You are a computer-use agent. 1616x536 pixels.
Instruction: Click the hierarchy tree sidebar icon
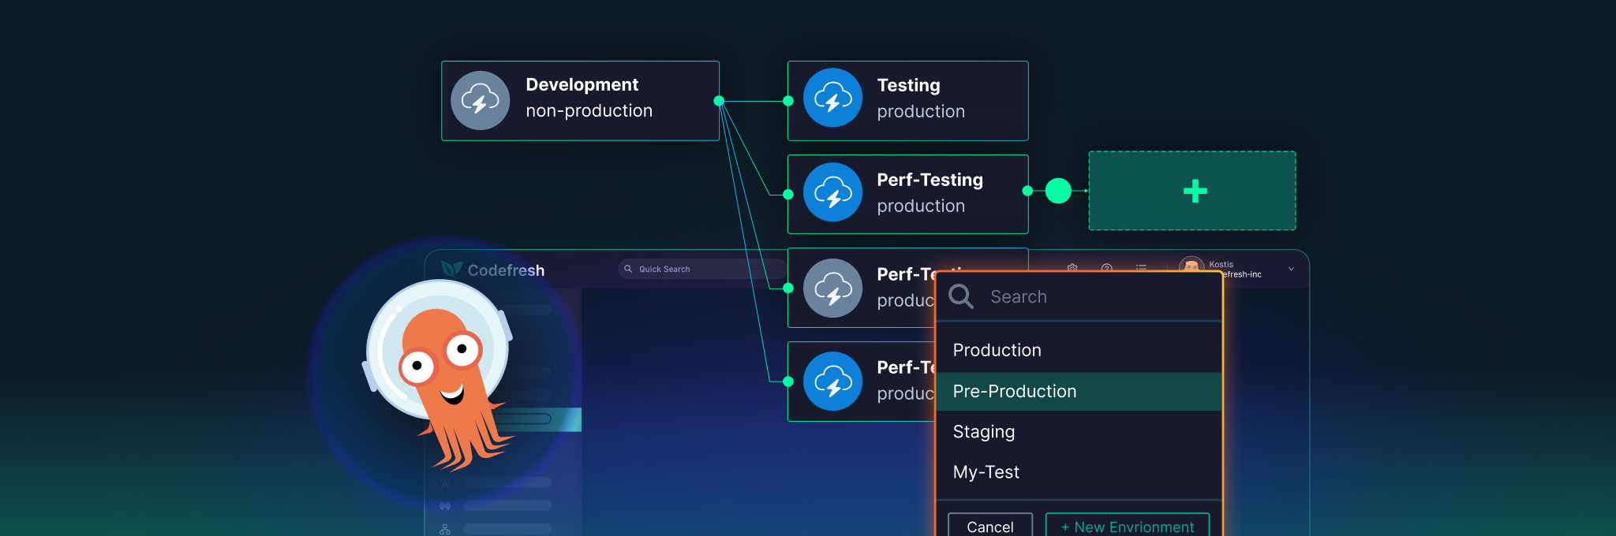click(445, 530)
